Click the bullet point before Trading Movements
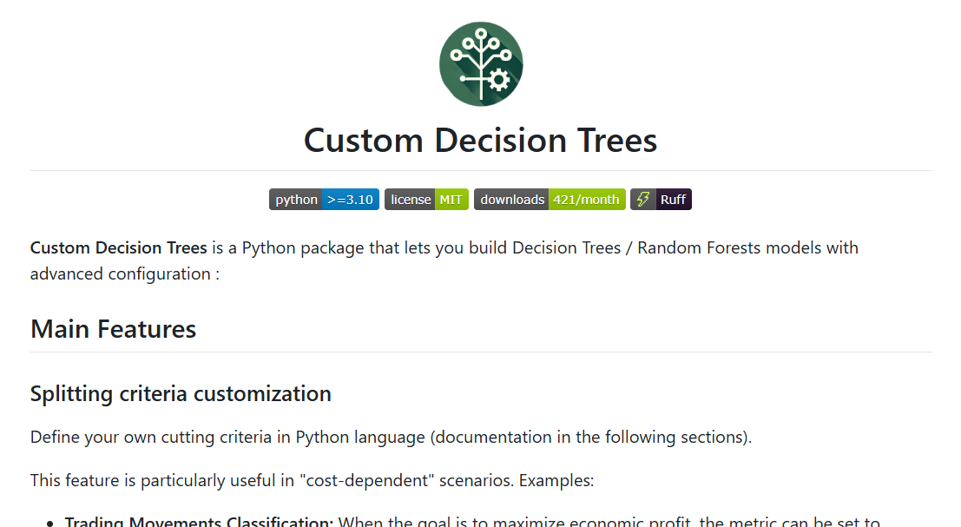961x527 pixels. 52,524
